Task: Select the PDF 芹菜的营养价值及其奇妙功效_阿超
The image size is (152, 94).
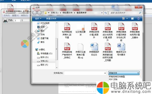Action: pyautogui.click(x=121, y=32)
